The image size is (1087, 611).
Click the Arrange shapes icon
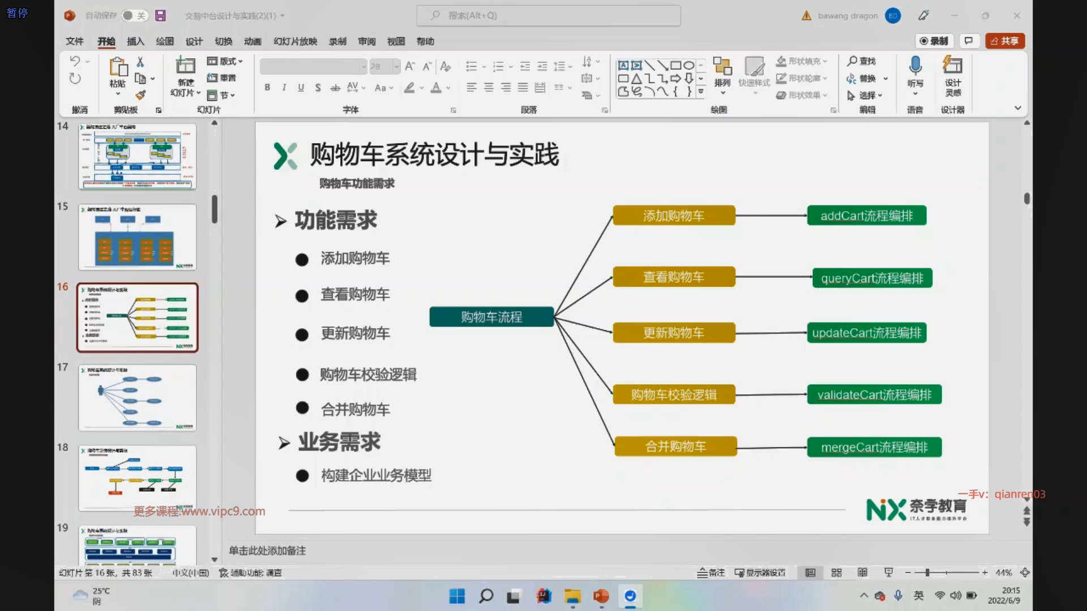click(722, 66)
